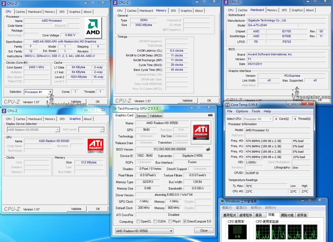Click the Close button in GPU-Z

(x=204, y=231)
